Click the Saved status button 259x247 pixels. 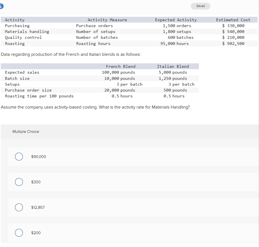coord(200,6)
